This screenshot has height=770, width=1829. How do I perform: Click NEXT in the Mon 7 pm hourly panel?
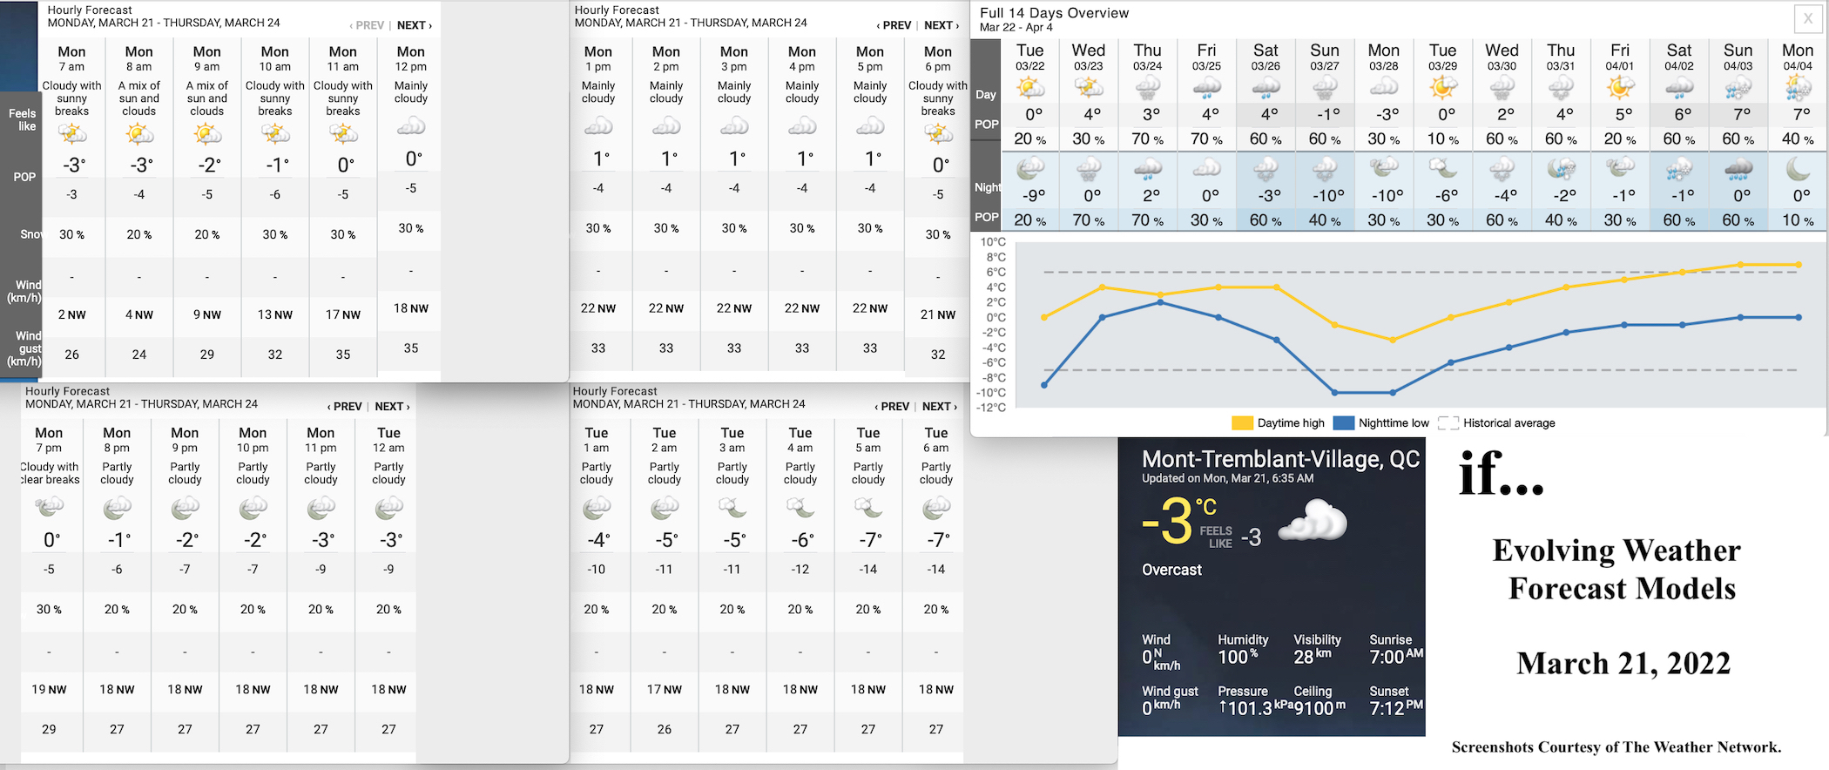(393, 407)
